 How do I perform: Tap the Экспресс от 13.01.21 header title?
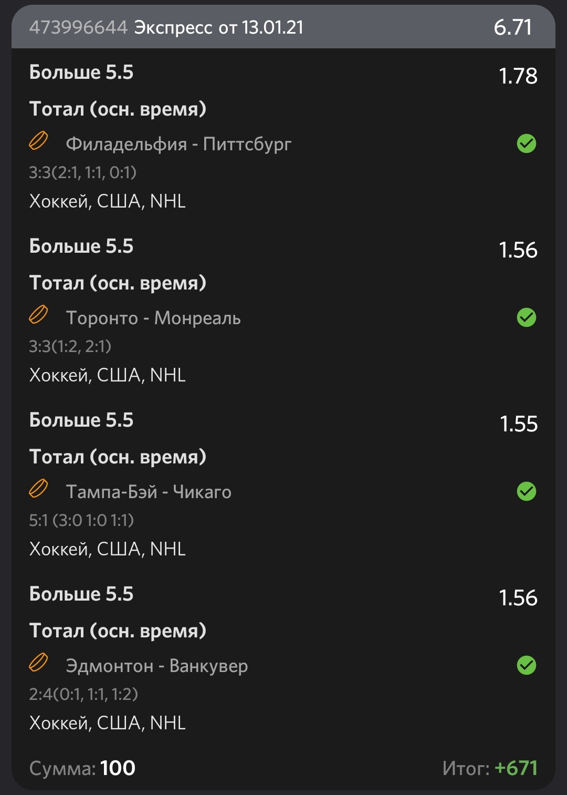[x=219, y=27]
